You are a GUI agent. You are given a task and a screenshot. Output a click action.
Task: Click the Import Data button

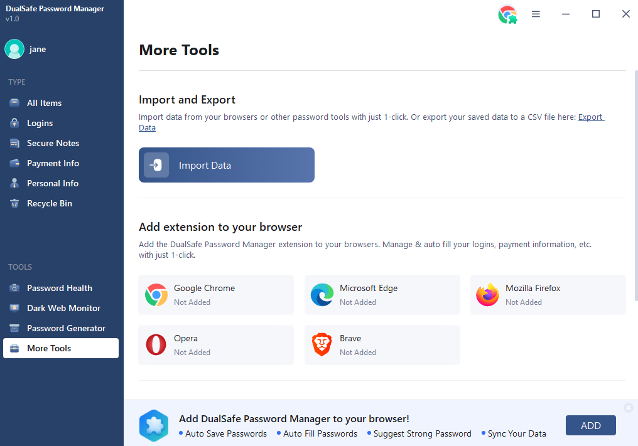[226, 165]
